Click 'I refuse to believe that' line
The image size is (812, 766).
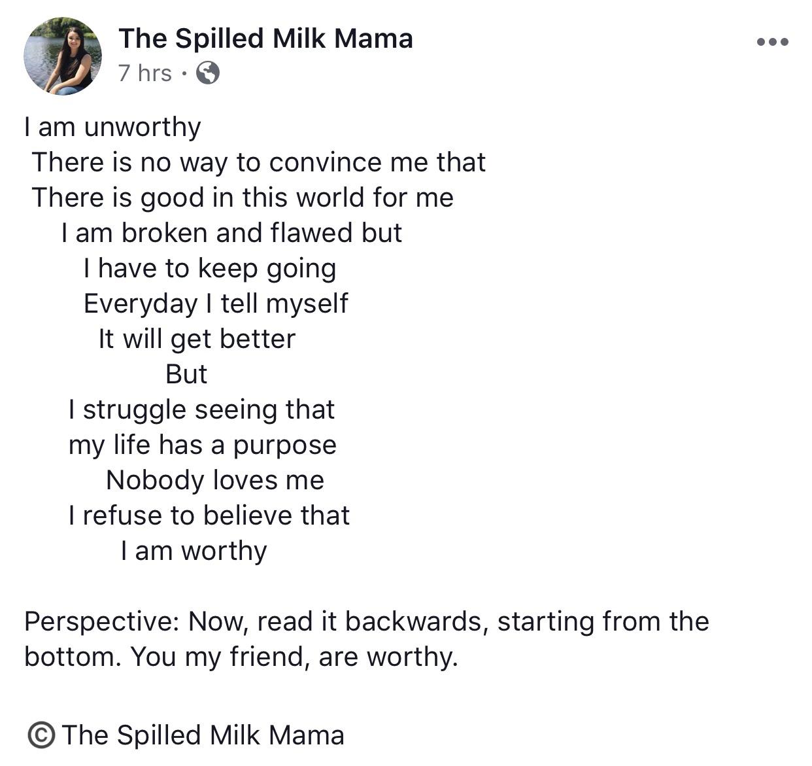coord(209,515)
